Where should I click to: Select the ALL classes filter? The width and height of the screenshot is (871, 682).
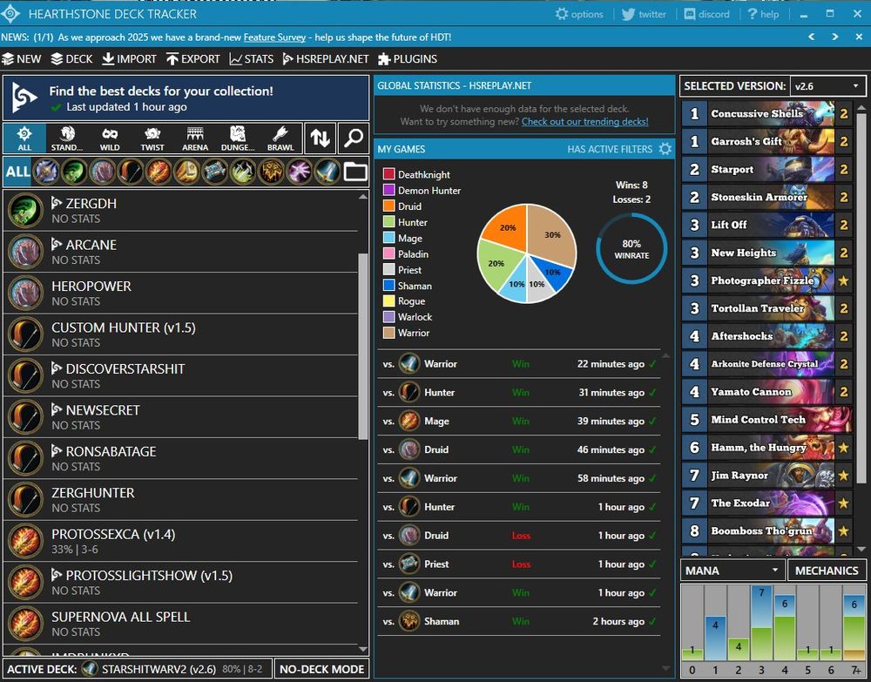pyautogui.click(x=17, y=172)
